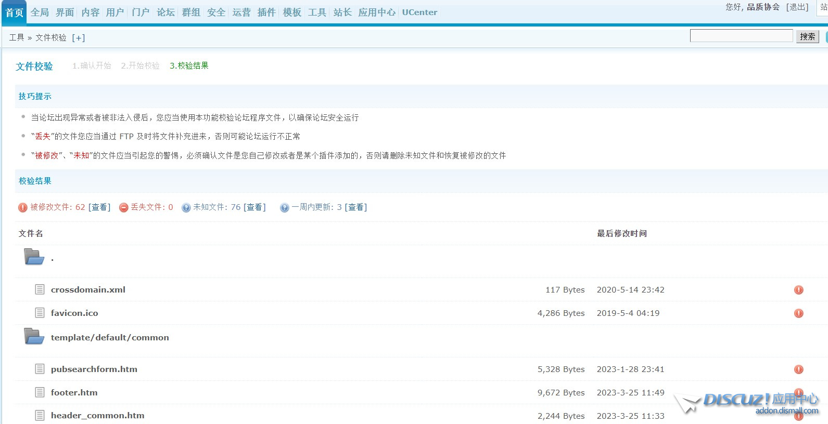Click the 退出 logout link
The width and height of the screenshot is (828, 424).
(797, 7)
